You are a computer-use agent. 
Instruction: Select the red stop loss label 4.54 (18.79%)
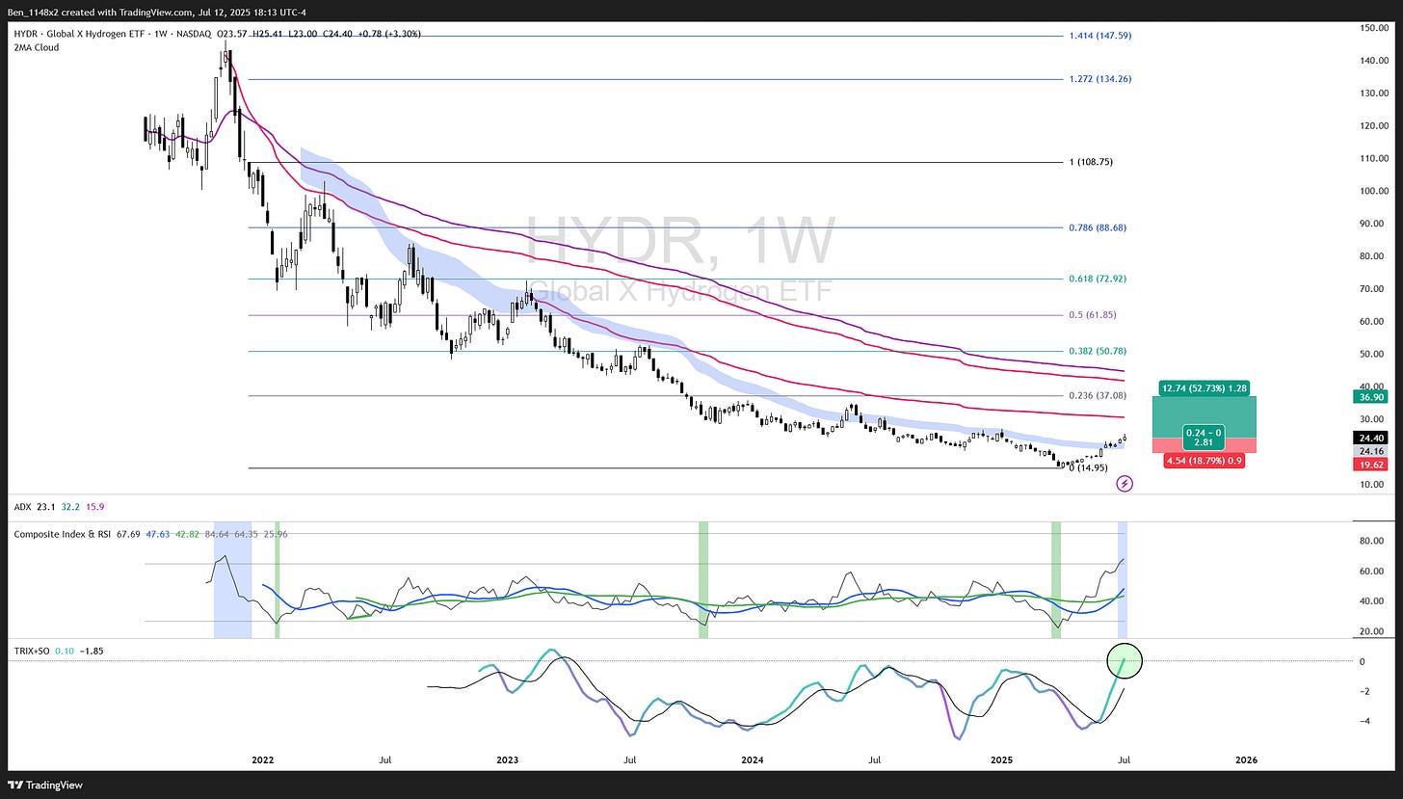point(1205,461)
